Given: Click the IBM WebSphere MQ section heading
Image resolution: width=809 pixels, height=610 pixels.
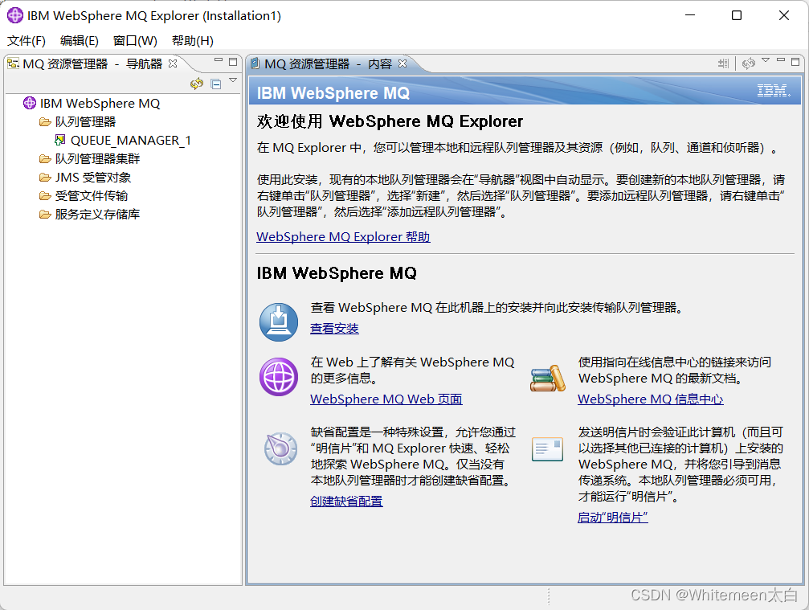Looking at the screenshot, I should click(337, 273).
